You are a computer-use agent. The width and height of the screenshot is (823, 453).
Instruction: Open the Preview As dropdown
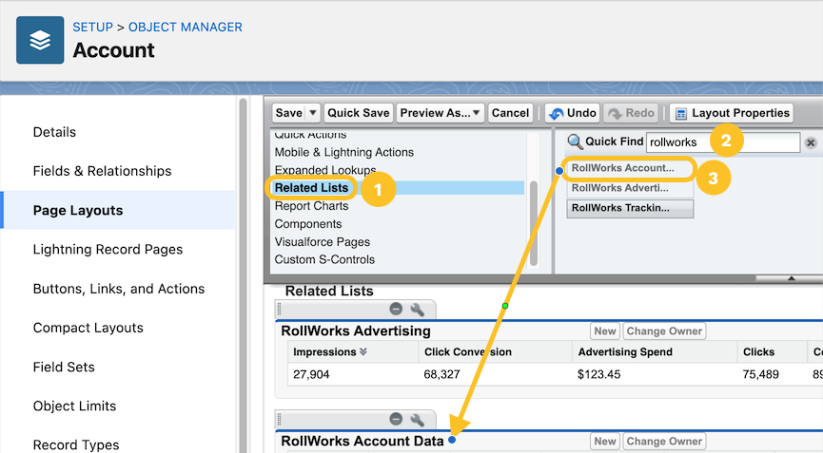440,113
